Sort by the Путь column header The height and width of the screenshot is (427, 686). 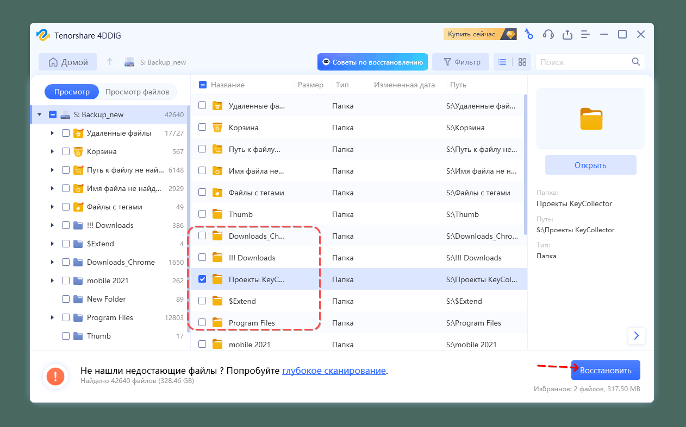(458, 85)
